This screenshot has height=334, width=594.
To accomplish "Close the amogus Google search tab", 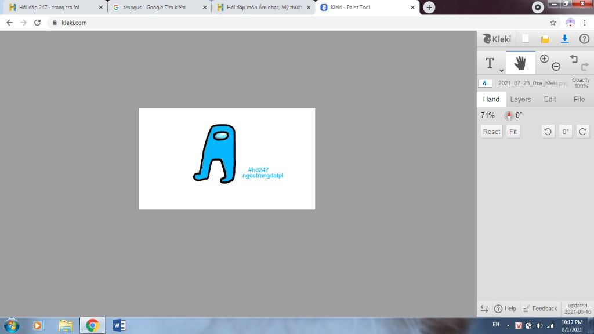I will [205, 7].
